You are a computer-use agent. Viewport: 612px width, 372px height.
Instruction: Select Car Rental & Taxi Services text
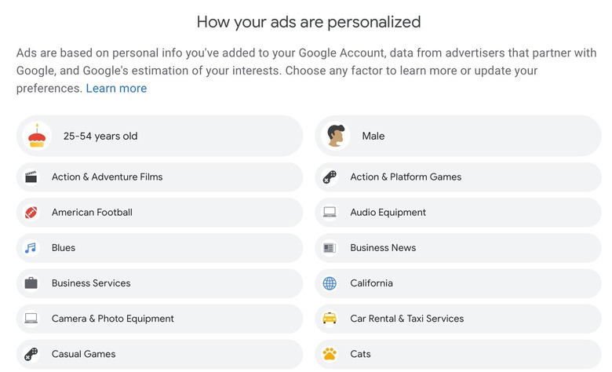coord(407,319)
